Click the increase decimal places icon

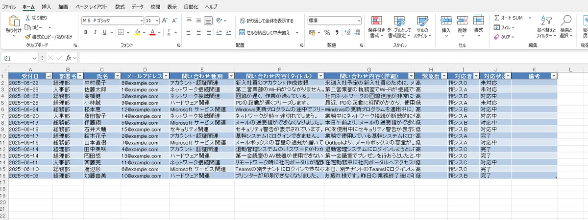point(347,32)
